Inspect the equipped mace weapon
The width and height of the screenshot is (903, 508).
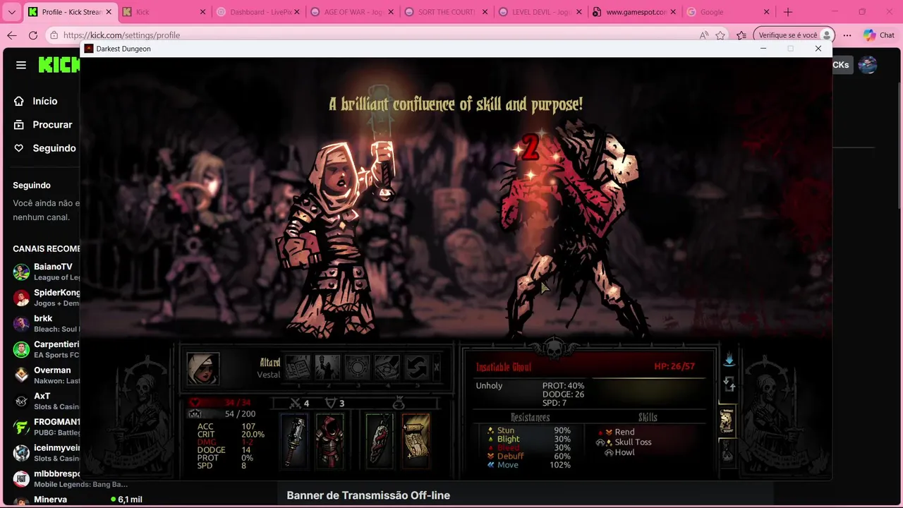click(x=296, y=441)
